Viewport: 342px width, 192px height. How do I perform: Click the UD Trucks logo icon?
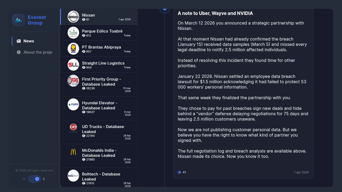pyautogui.click(x=73, y=128)
